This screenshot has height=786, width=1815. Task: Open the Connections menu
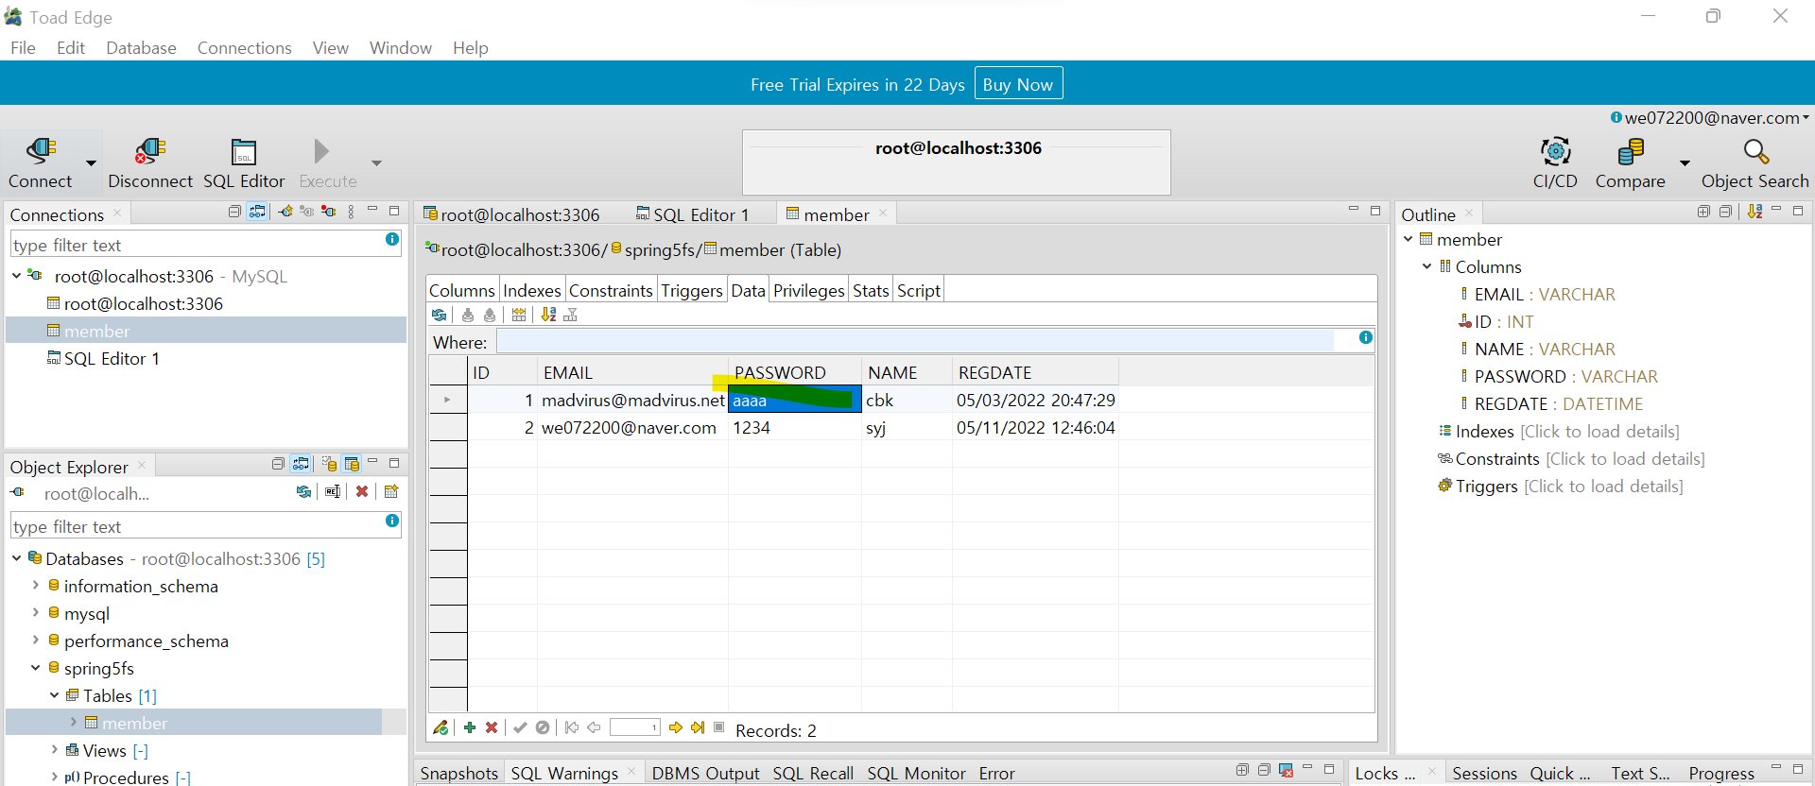coord(244,47)
